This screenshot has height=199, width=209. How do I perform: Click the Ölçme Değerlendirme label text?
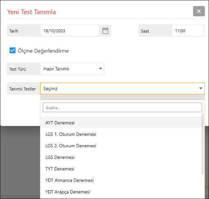43,51
